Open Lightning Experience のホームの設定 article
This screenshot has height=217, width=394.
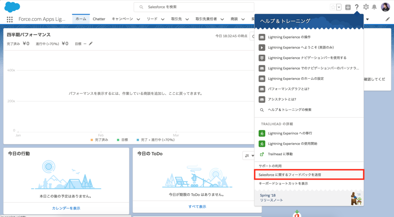click(x=296, y=79)
